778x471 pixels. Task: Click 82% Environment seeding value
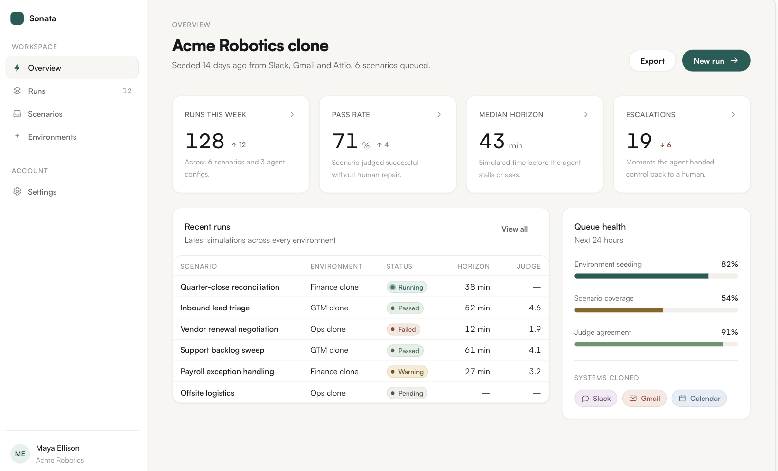(x=729, y=264)
